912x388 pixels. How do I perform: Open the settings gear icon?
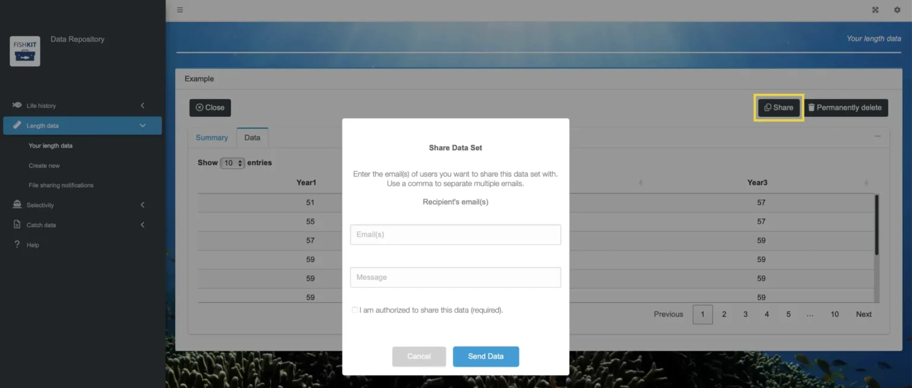pyautogui.click(x=897, y=10)
